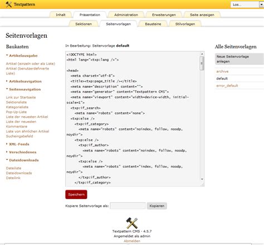
Task: Click the Speichern button
Action: [76, 194]
